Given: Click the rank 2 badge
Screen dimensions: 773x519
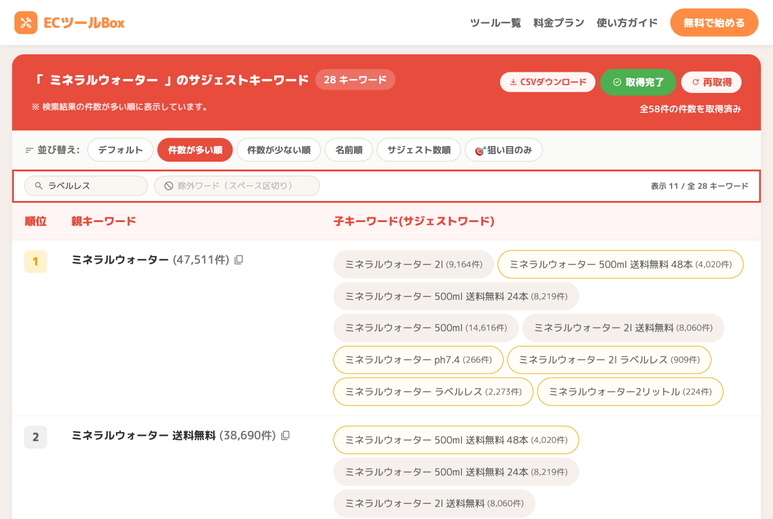Looking at the screenshot, I should 36,438.
